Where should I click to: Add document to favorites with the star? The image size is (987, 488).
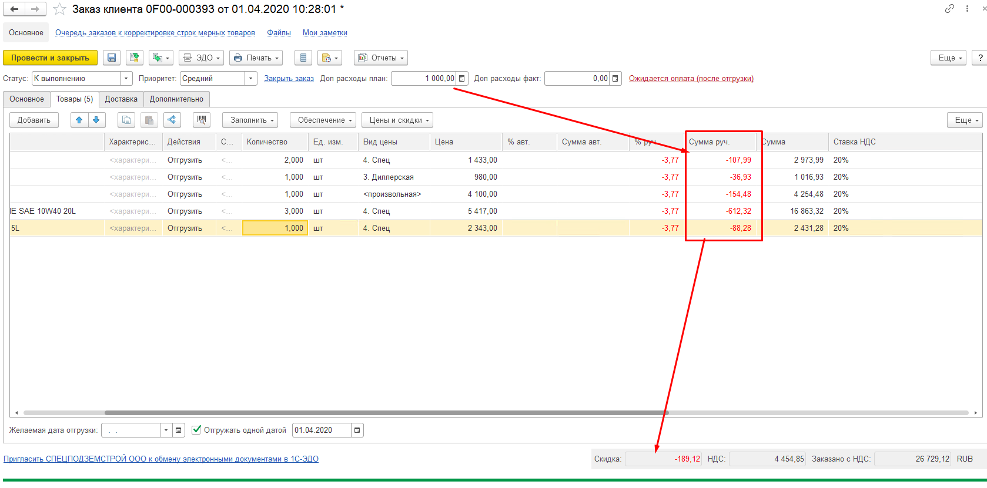(x=59, y=9)
